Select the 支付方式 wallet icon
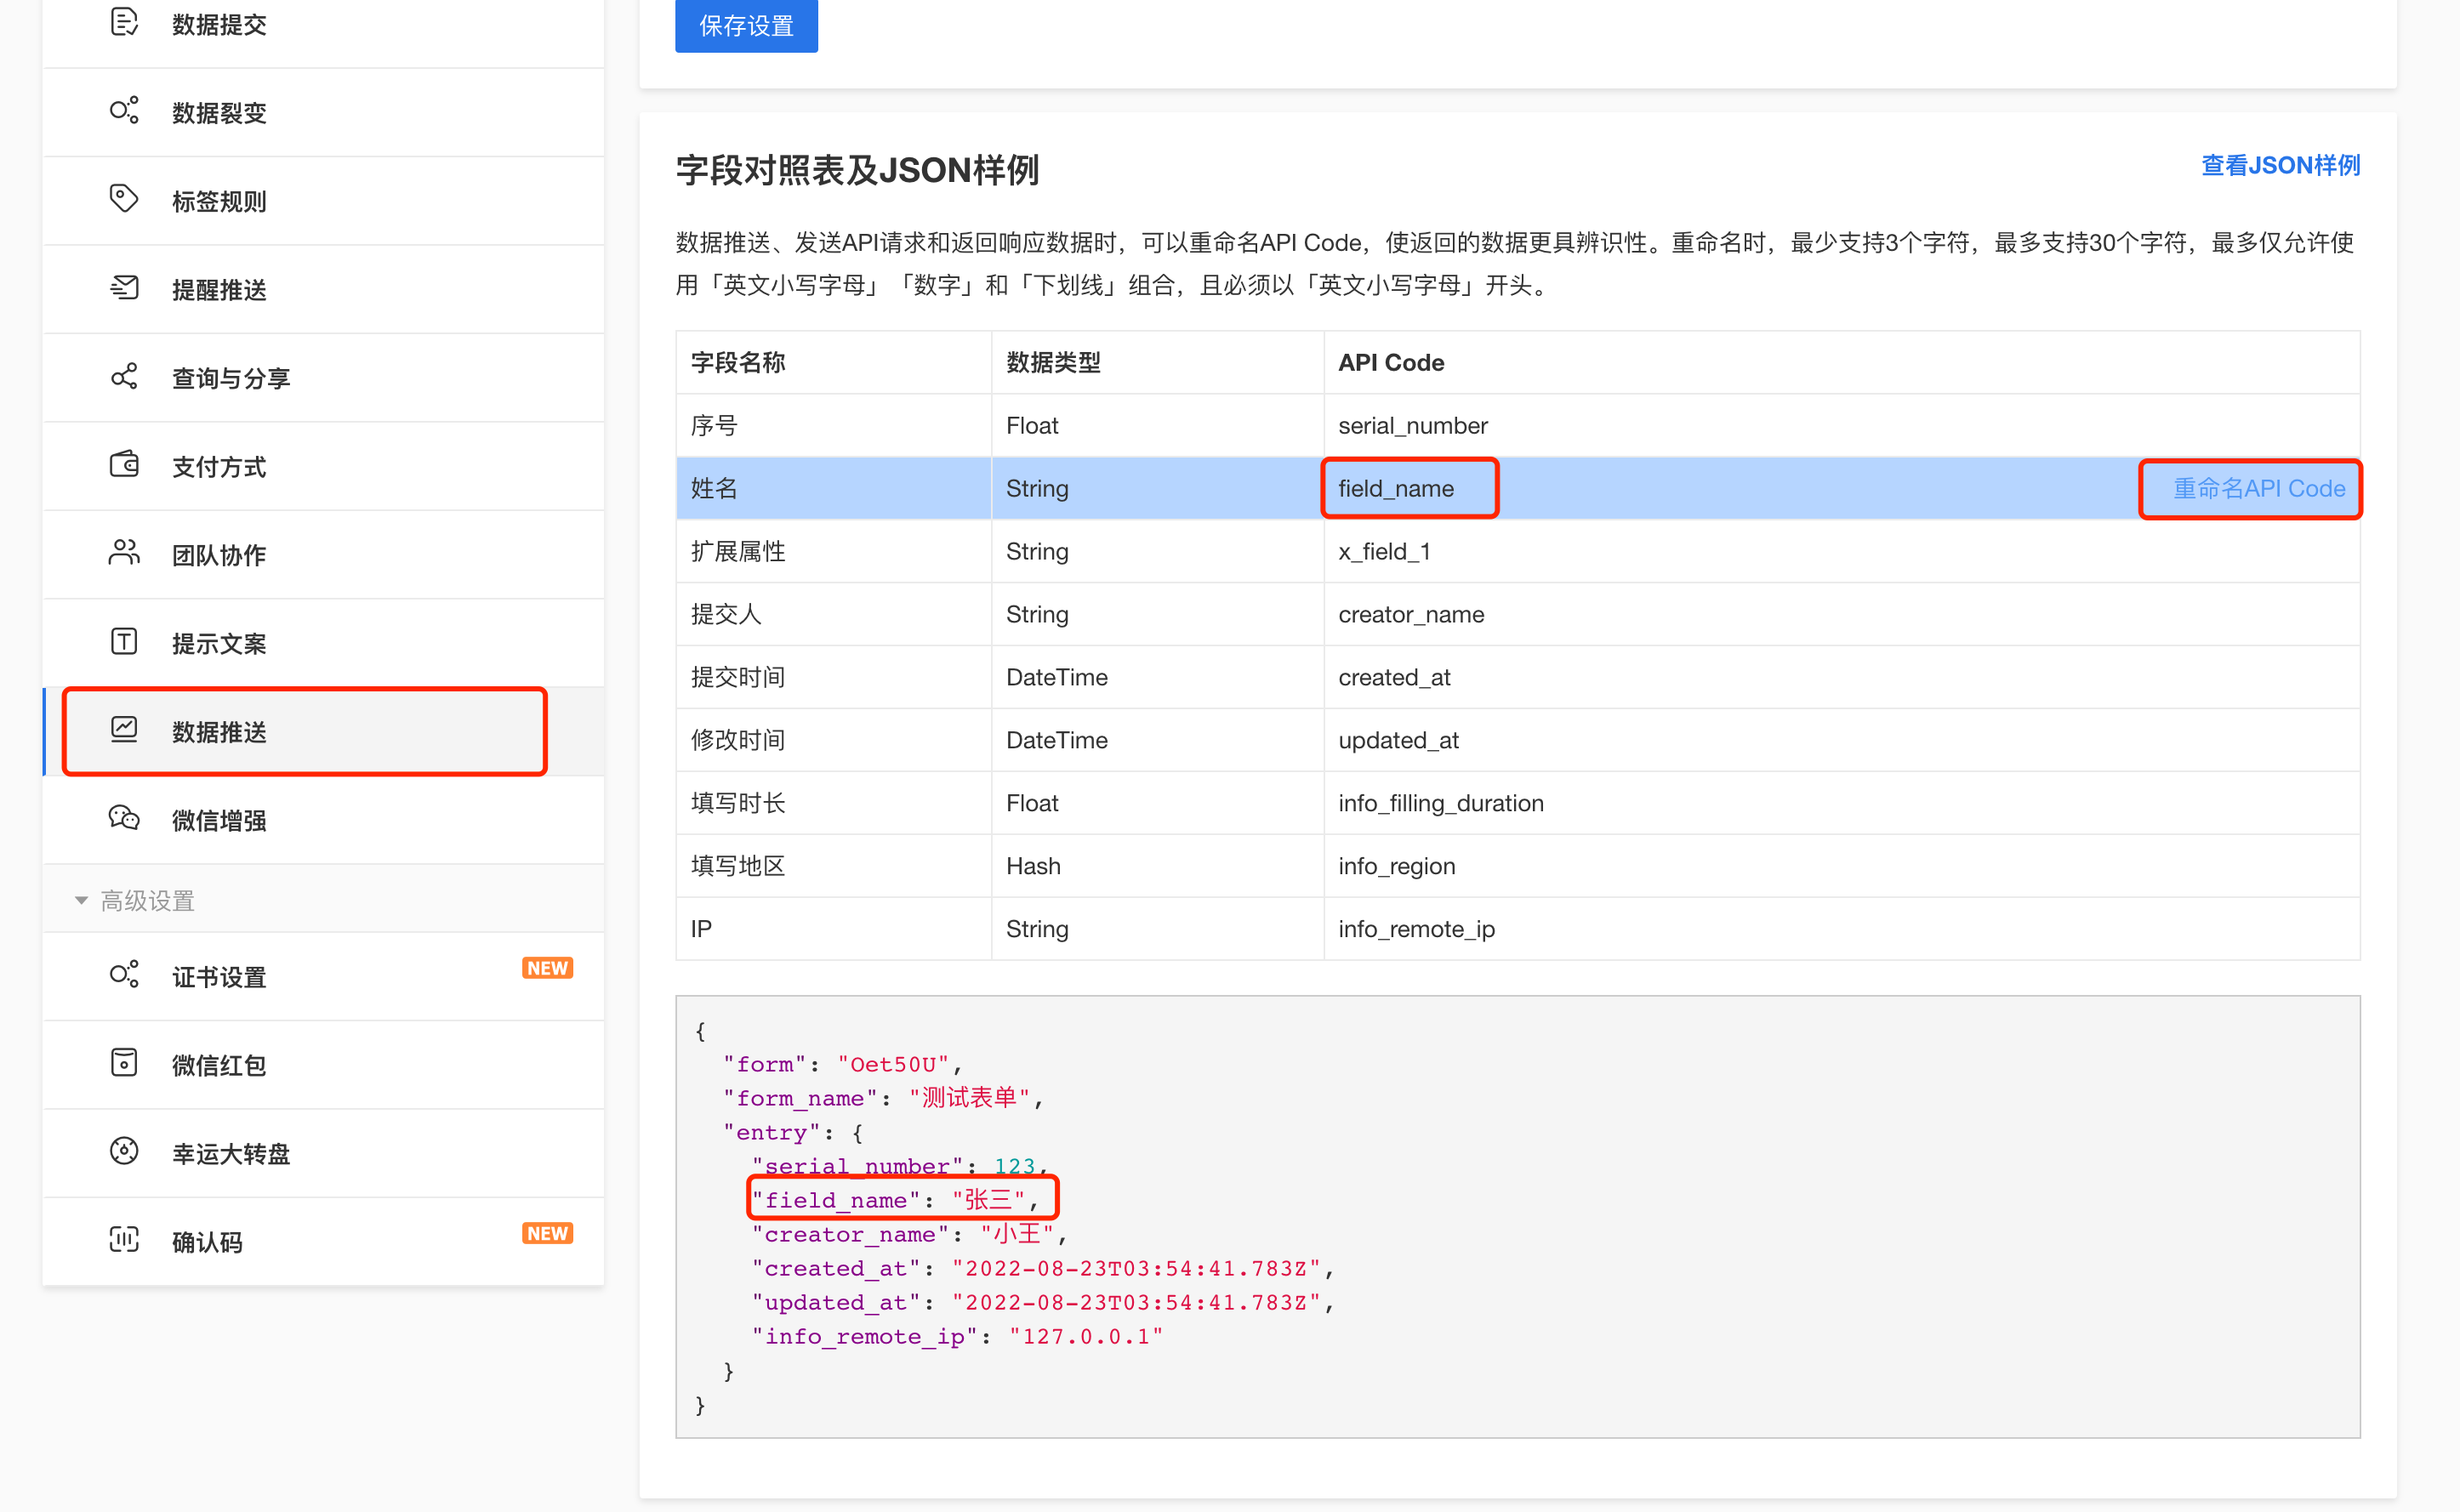2460x1512 pixels. 123,465
